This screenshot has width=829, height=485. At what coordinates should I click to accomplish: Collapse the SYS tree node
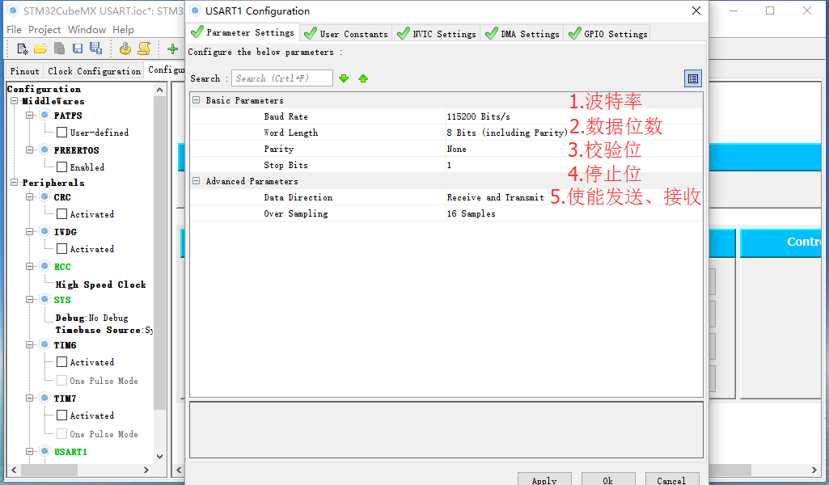(x=30, y=300)
